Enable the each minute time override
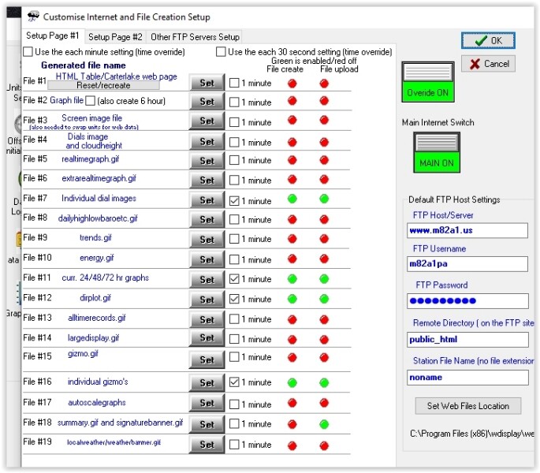This screenshot has width=540, height=473. [x=28, y=52]
